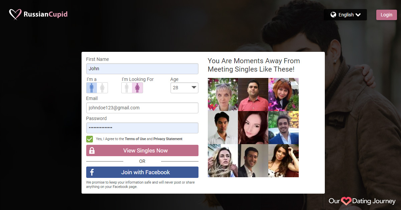Select male for I'm a
Image resolution: width=401 pixels, height=210 pixels.
click(92, 88)
